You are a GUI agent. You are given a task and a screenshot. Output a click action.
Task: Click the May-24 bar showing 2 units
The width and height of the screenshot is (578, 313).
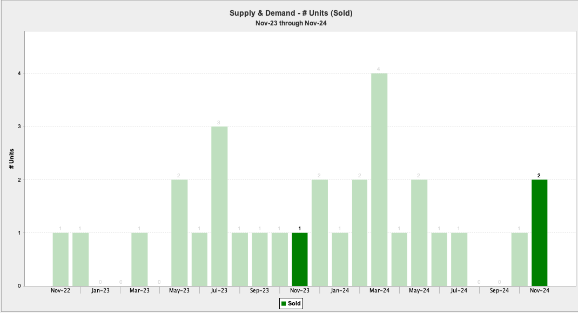click(x=419, y=232)
